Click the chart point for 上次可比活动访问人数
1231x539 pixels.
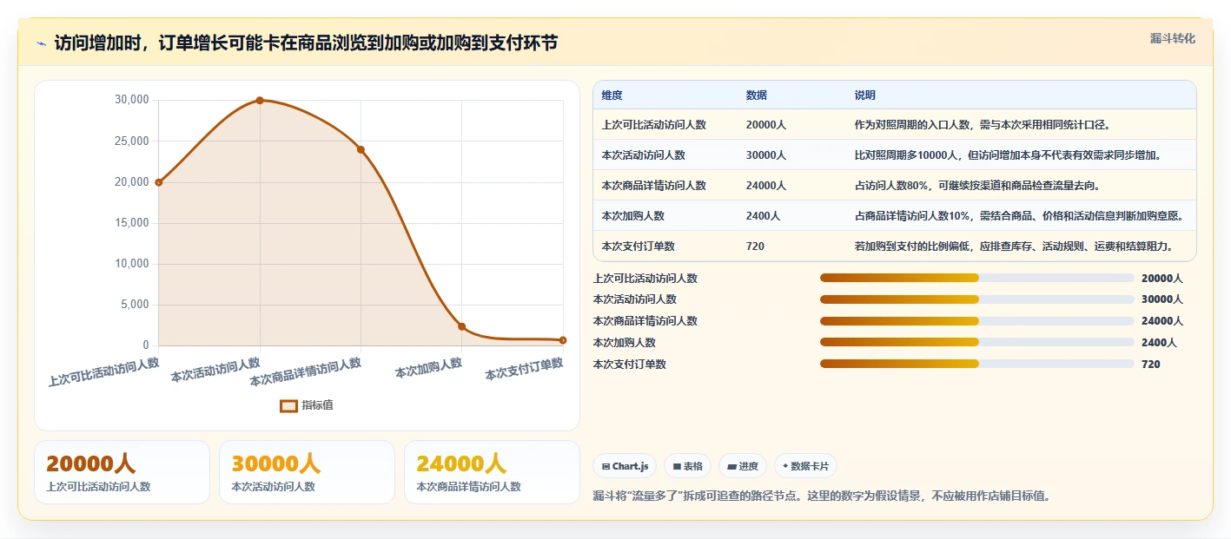(159, 182)
